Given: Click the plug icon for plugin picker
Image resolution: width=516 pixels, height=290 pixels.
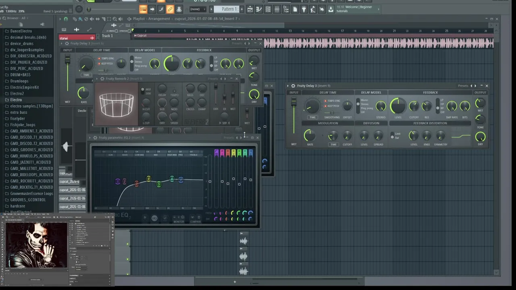Looking at the screenshot, I should pyautogui.click(x=304, y=9).
